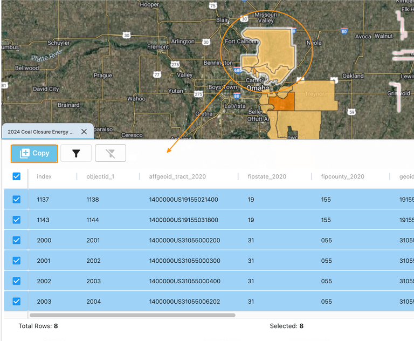The height and width of the screenshot is (341, 414).
Task: Click the fipstate_2020 column header
Action: (x=267, y=176)
